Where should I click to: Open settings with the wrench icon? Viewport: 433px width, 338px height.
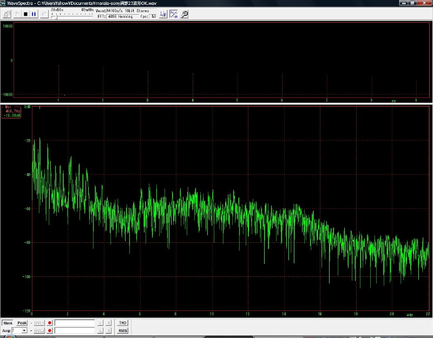tap(184, 14)
